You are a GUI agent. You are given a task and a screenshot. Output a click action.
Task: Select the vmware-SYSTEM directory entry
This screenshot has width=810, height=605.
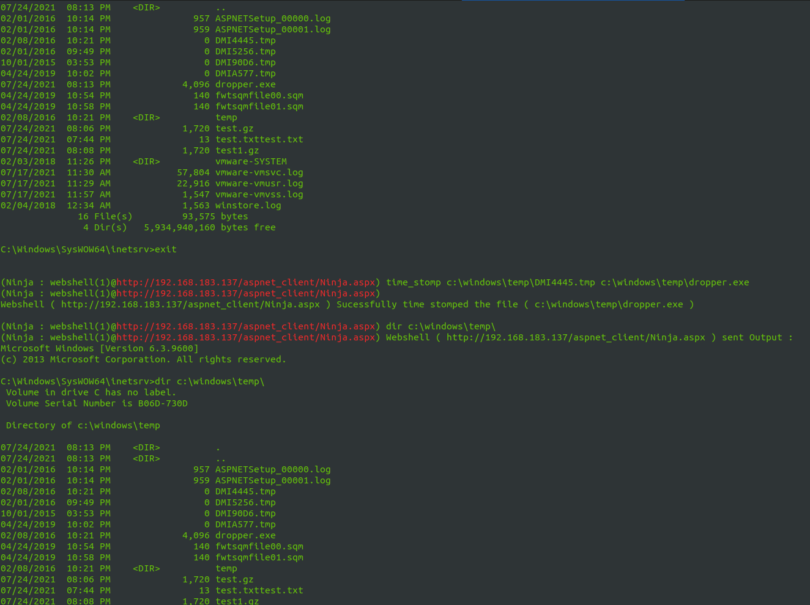[251, 161]
